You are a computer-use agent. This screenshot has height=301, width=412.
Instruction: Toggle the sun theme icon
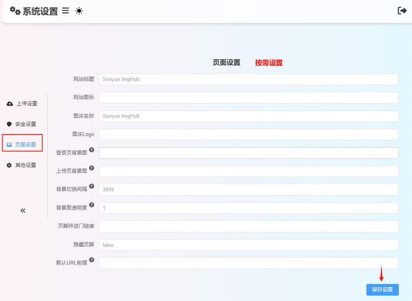coord(79,11)
